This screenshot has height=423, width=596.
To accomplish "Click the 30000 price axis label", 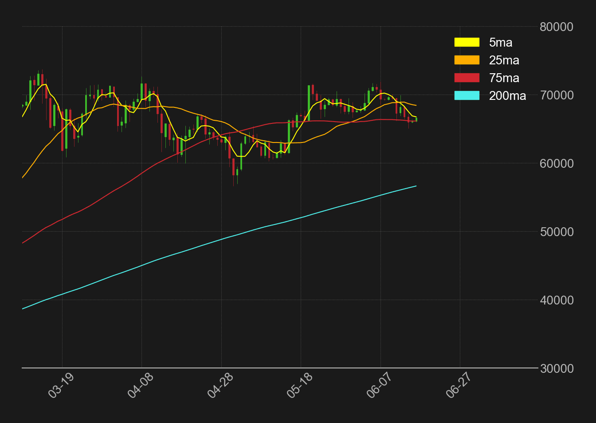I will tap(557, 369).
